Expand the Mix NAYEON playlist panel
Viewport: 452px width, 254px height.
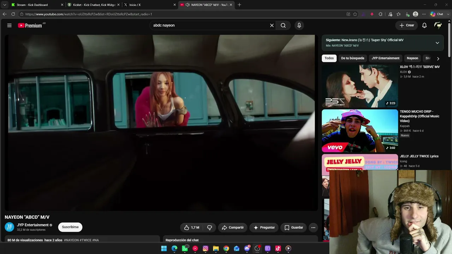(437, 43)
